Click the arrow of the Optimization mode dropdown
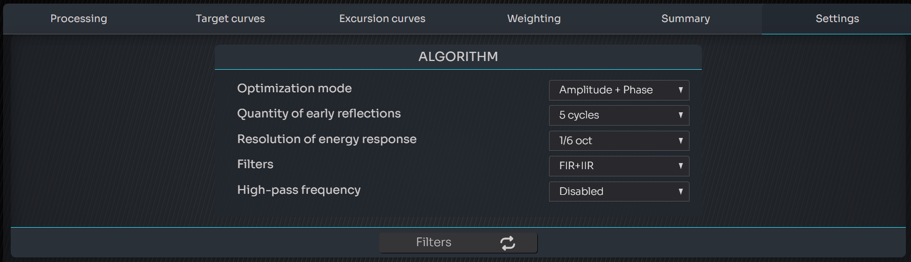Screen dimensions: 911x262 [680, 90]
